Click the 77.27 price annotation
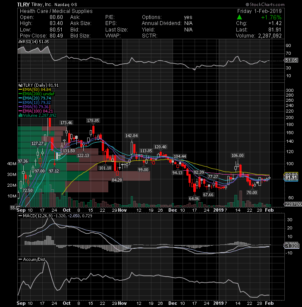 (x=213, y=177)
